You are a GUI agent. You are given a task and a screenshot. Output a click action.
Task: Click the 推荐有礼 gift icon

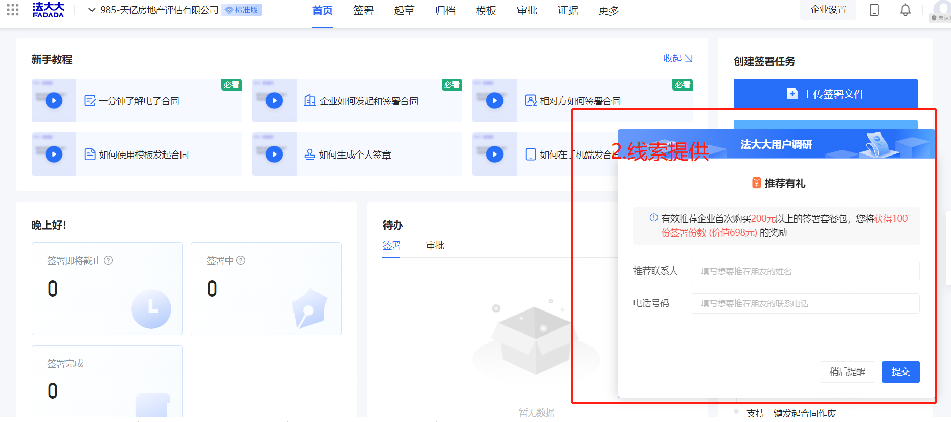756,183
